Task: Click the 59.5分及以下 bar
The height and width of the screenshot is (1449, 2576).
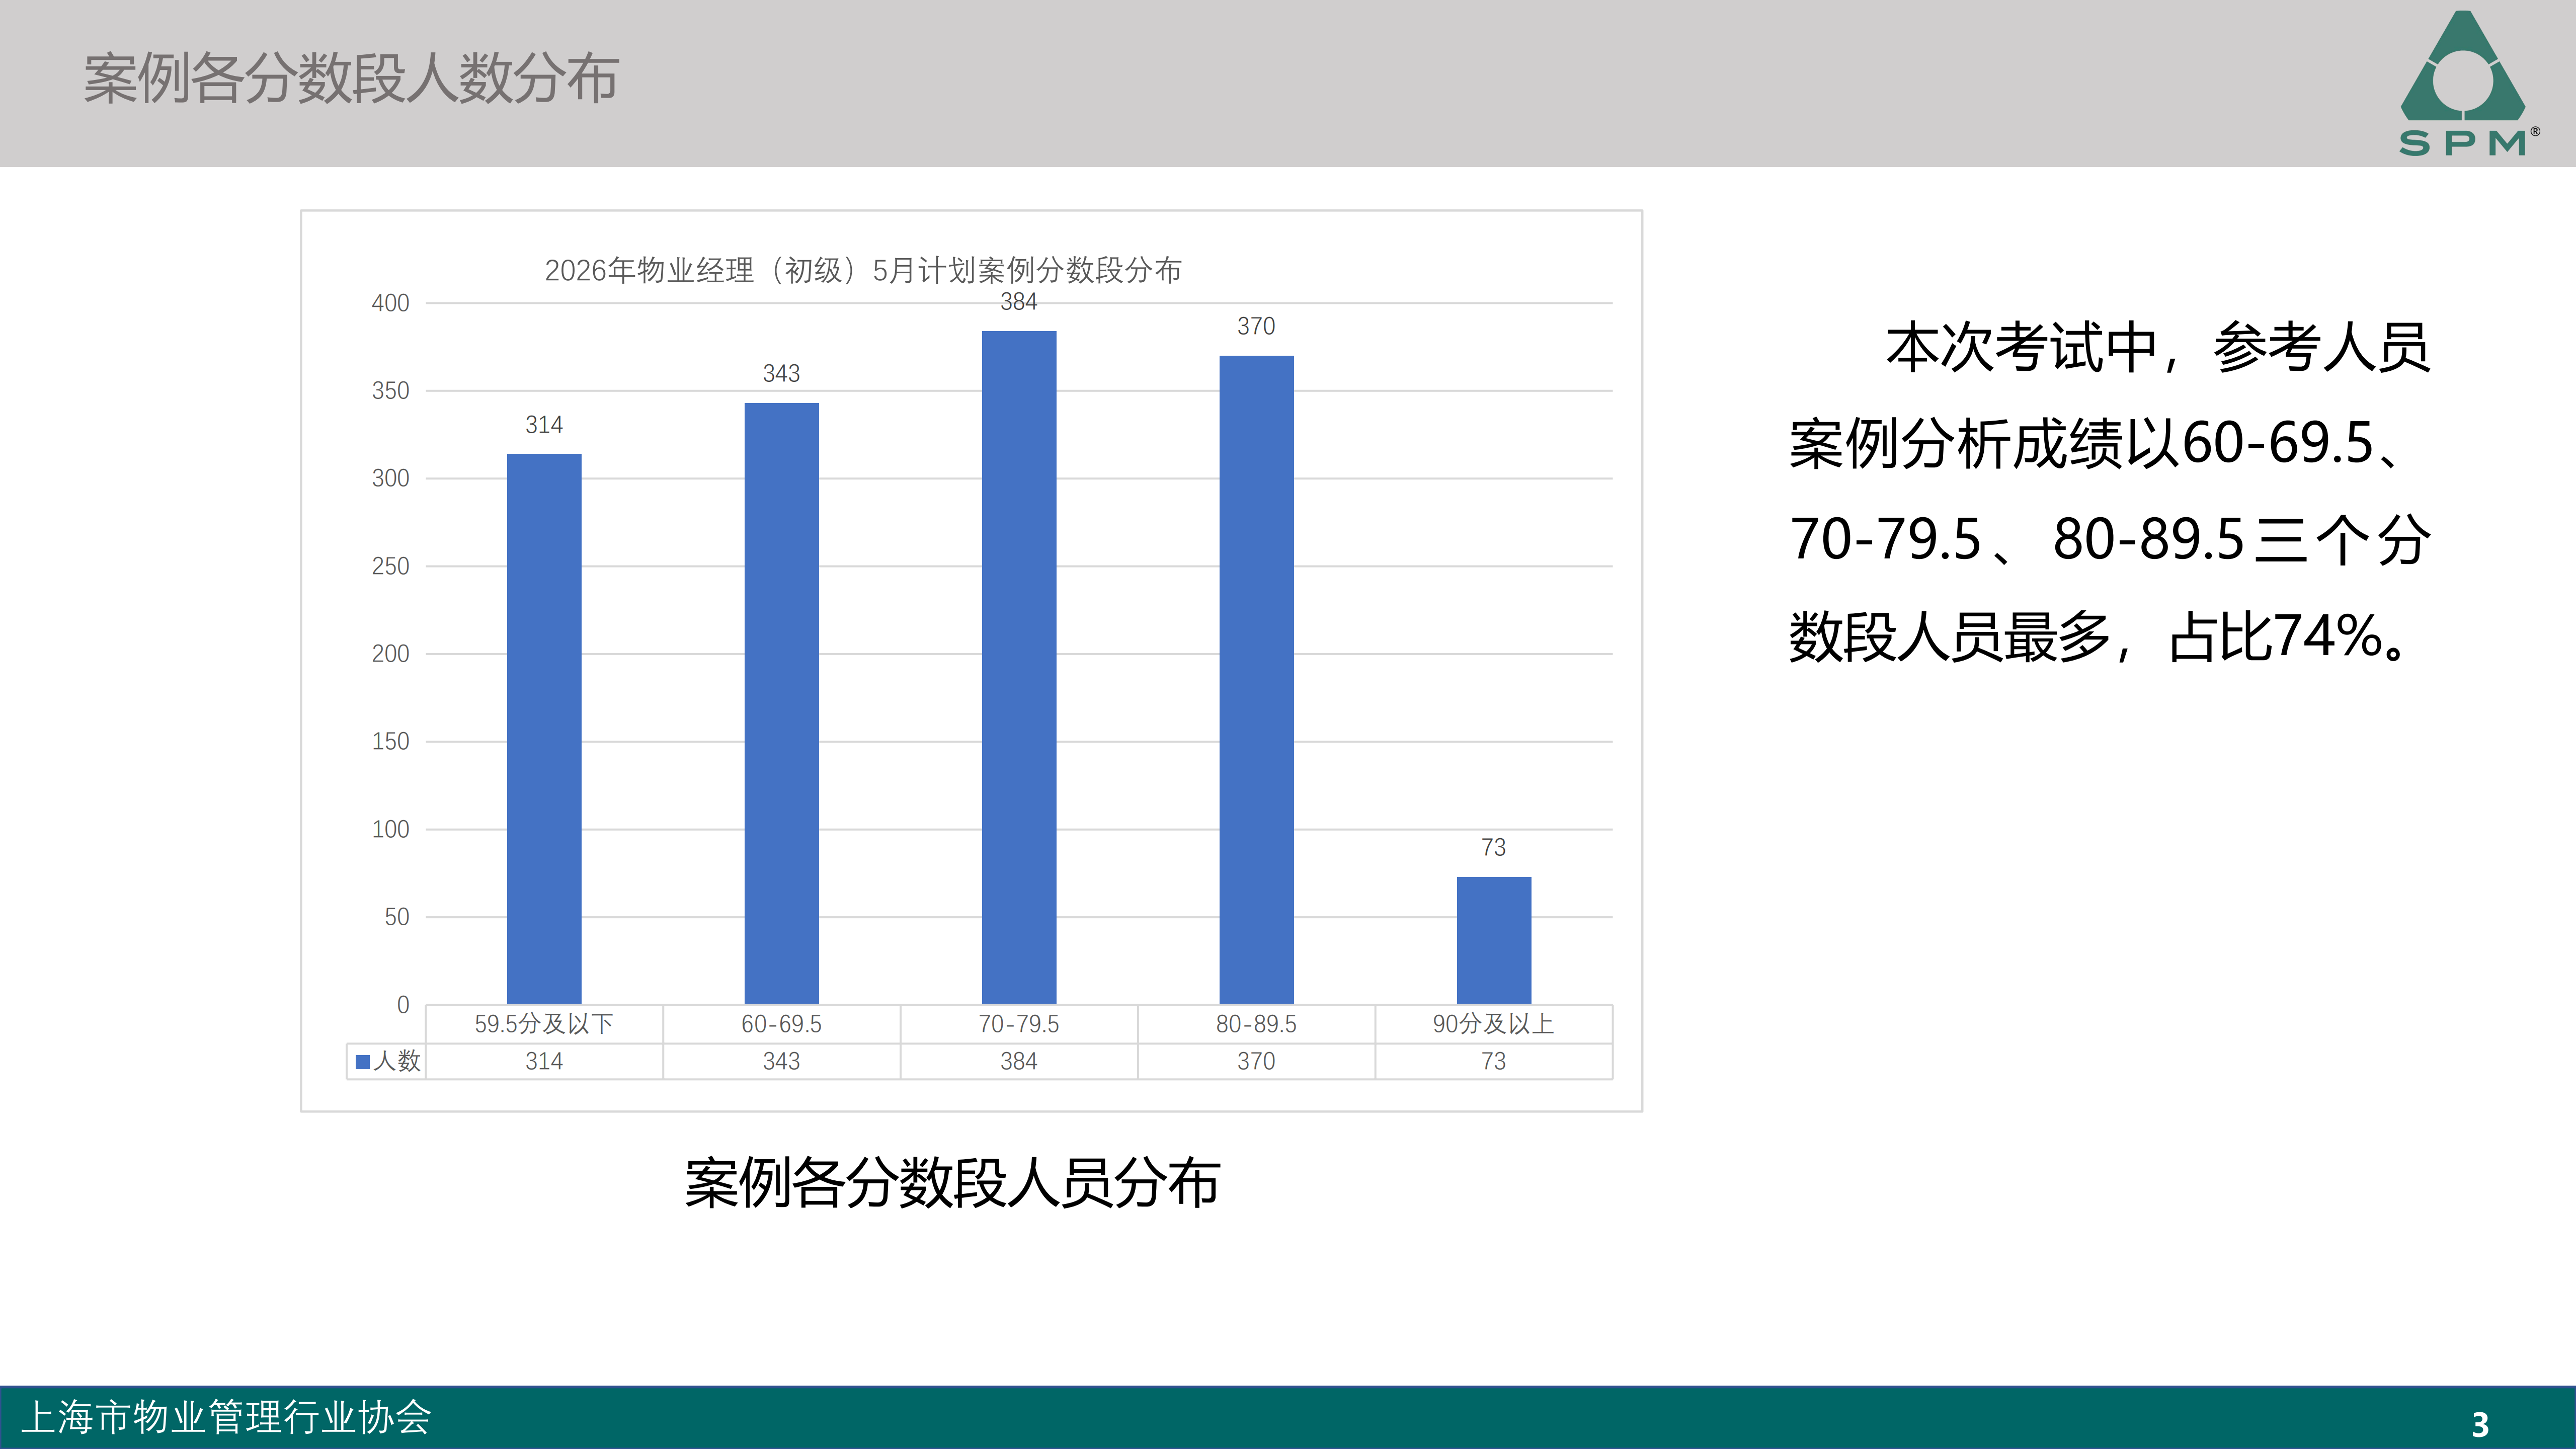Action: click(x=544, y=729)
